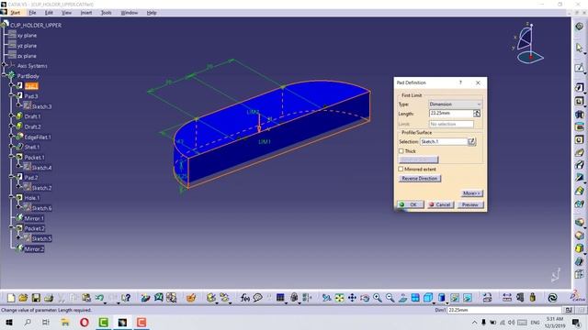This screenshot has height=330, width=588.
Task: Click the Normal View icon
Action: point(402,298)
